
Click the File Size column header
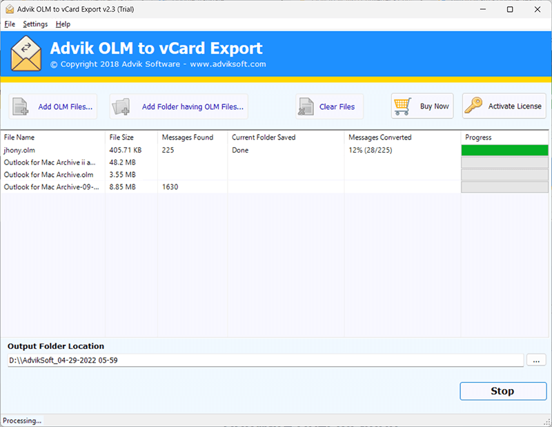click(131, 137)
